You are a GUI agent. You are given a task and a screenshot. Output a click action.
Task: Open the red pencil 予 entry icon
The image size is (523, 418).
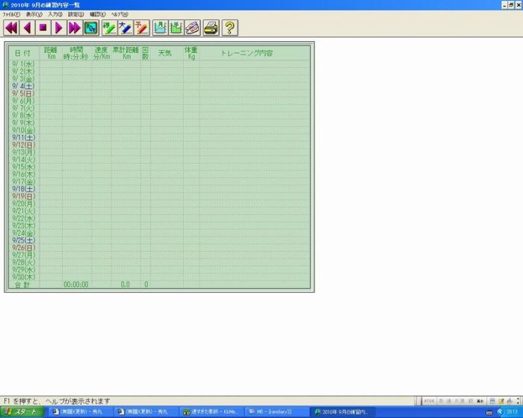[x=141, y=28]
